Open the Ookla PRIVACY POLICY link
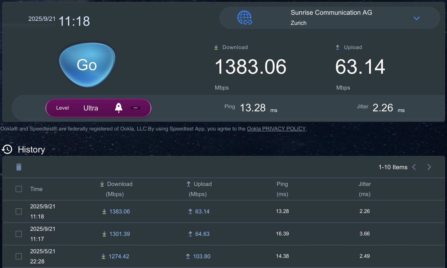 pos(276,129)
